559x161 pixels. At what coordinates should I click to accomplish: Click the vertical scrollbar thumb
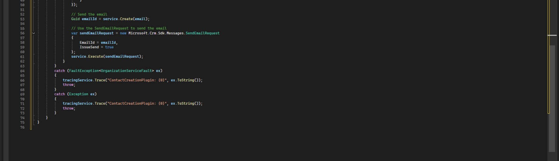click(552, 97)
